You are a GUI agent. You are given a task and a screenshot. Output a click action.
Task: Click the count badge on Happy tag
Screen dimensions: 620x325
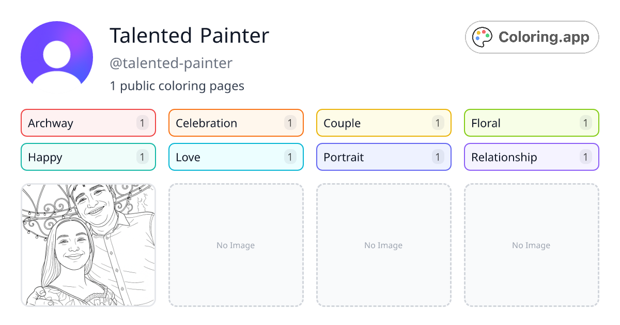(x=142, y=157)
